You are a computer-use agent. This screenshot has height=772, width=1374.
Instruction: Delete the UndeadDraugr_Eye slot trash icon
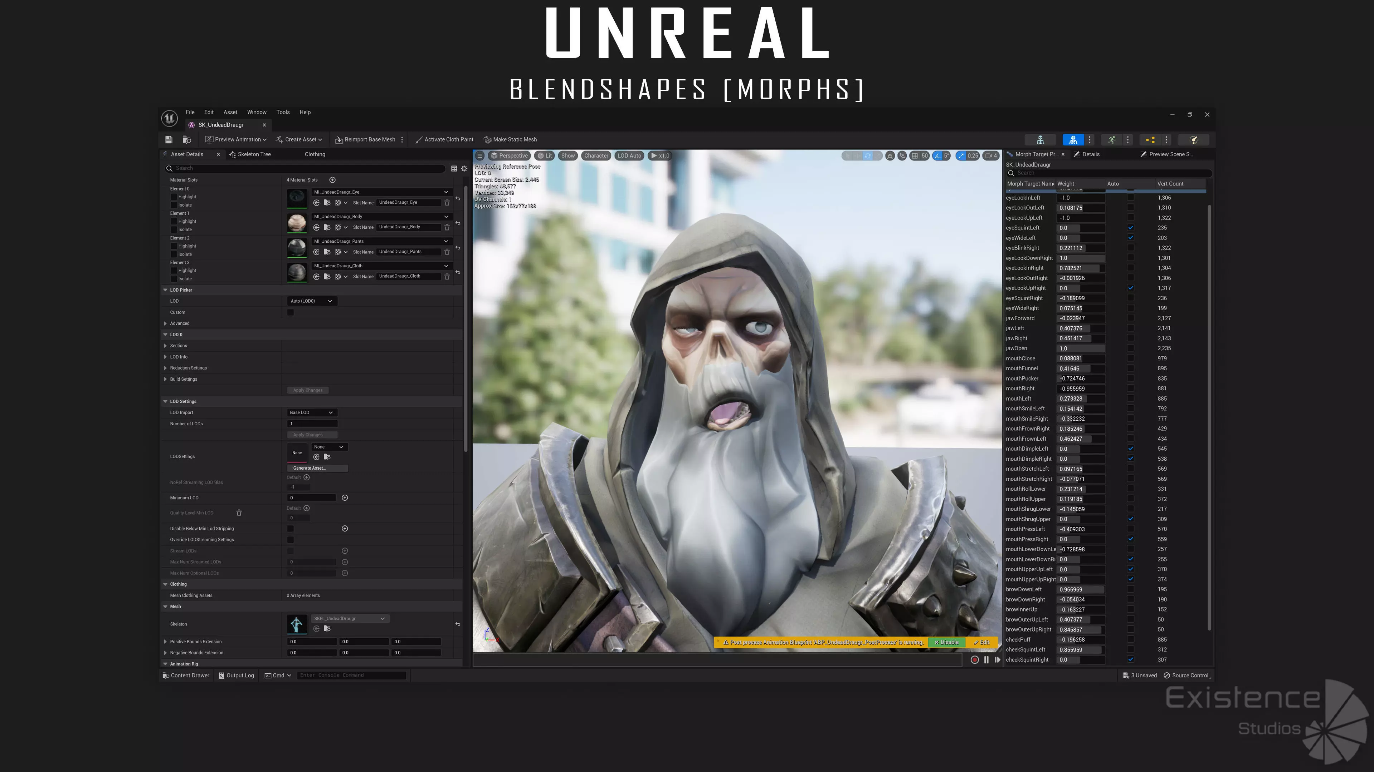[447, 202]
